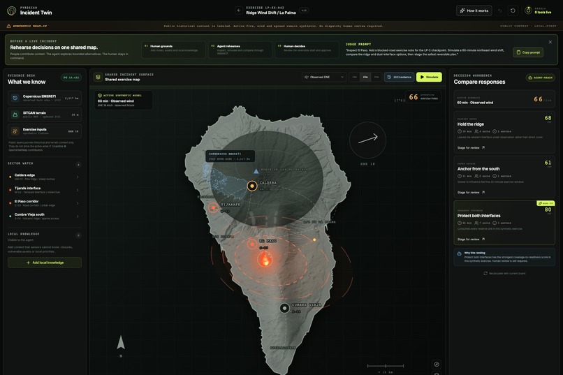Close the rehearse decisions banner

pos(550,42)
